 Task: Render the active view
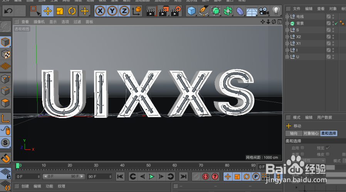(151, 11)
